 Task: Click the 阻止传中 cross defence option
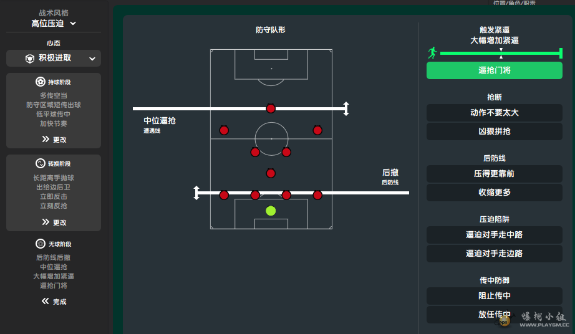point(494,296)
